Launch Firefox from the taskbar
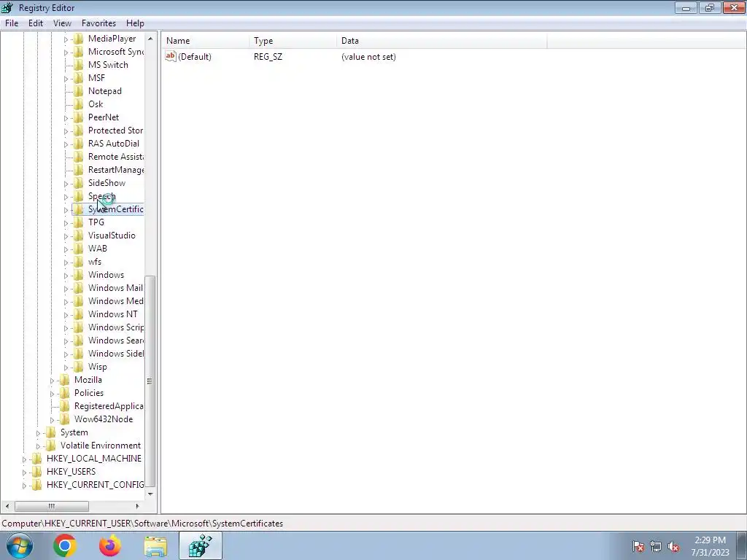 click(x=110, y=545)
